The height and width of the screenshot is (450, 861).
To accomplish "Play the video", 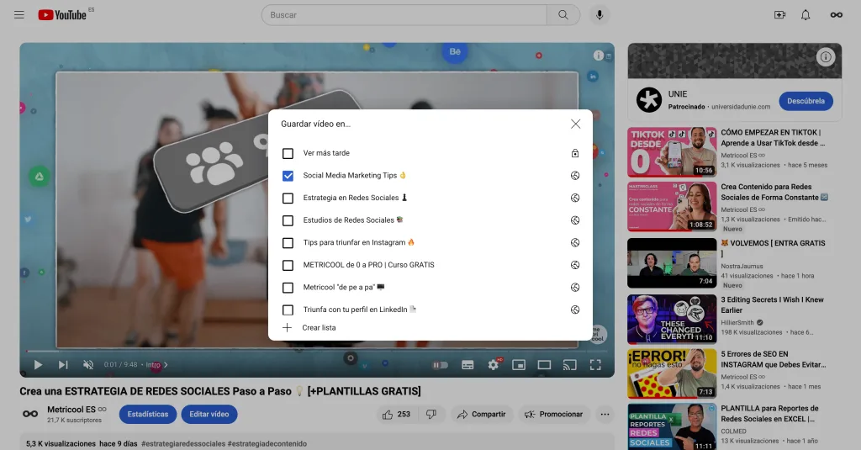I will pos(38,365).
